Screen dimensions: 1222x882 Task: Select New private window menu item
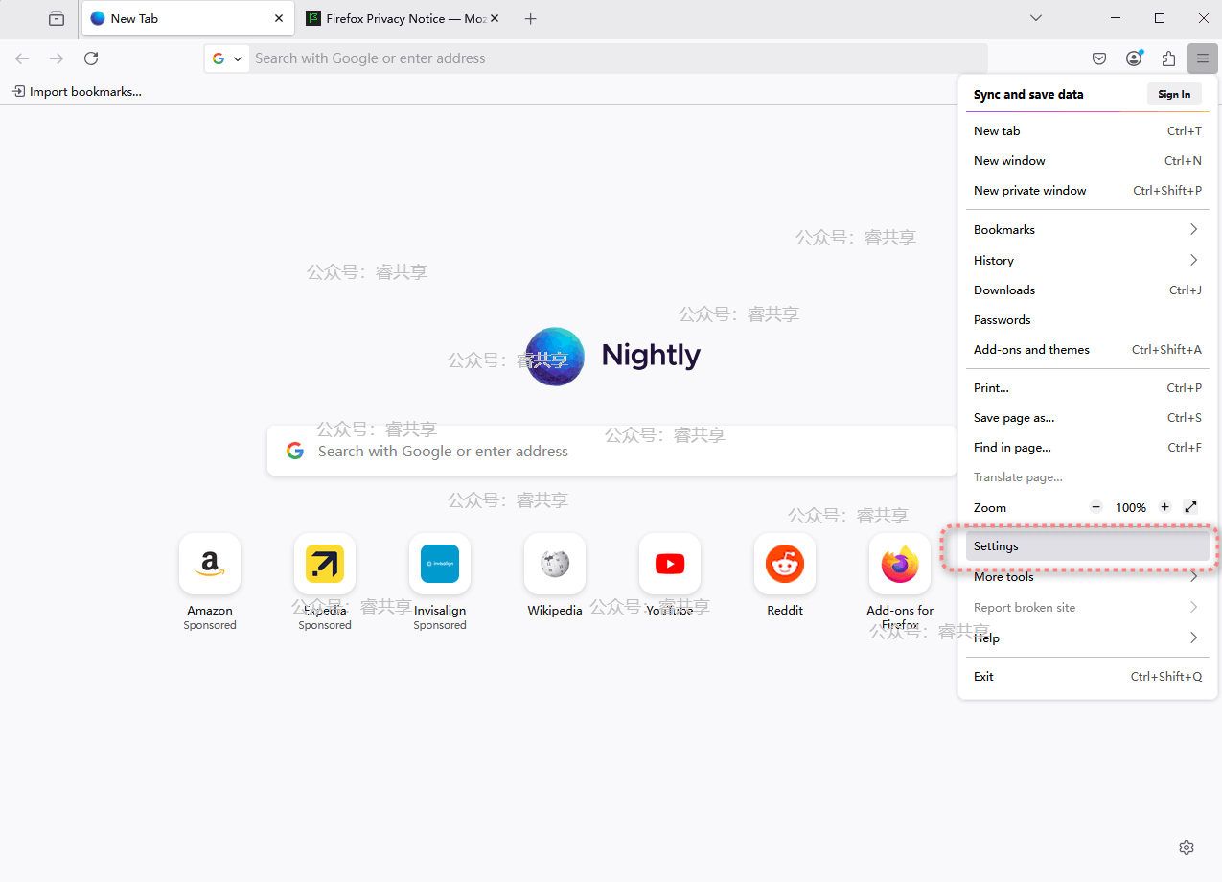[x=1087, y=191]
